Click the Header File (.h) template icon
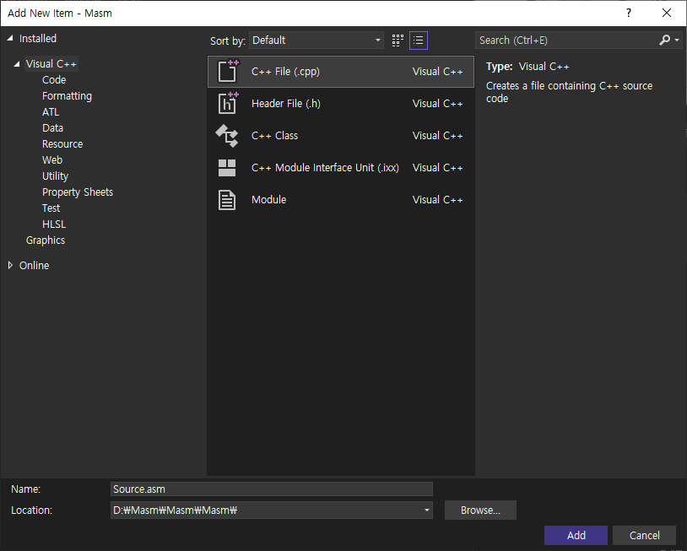687x551 pixels. (228, 104)
